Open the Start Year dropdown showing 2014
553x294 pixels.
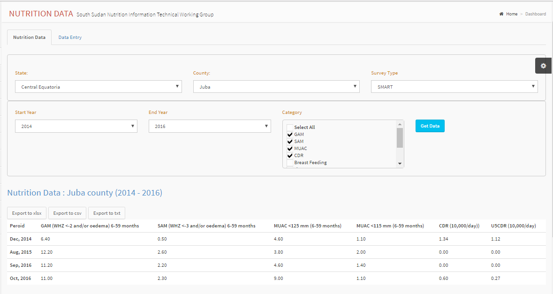76,126
